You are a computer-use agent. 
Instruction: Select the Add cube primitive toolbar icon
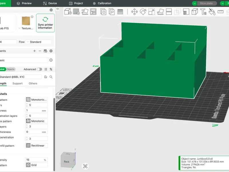click(x=68, y=11)
